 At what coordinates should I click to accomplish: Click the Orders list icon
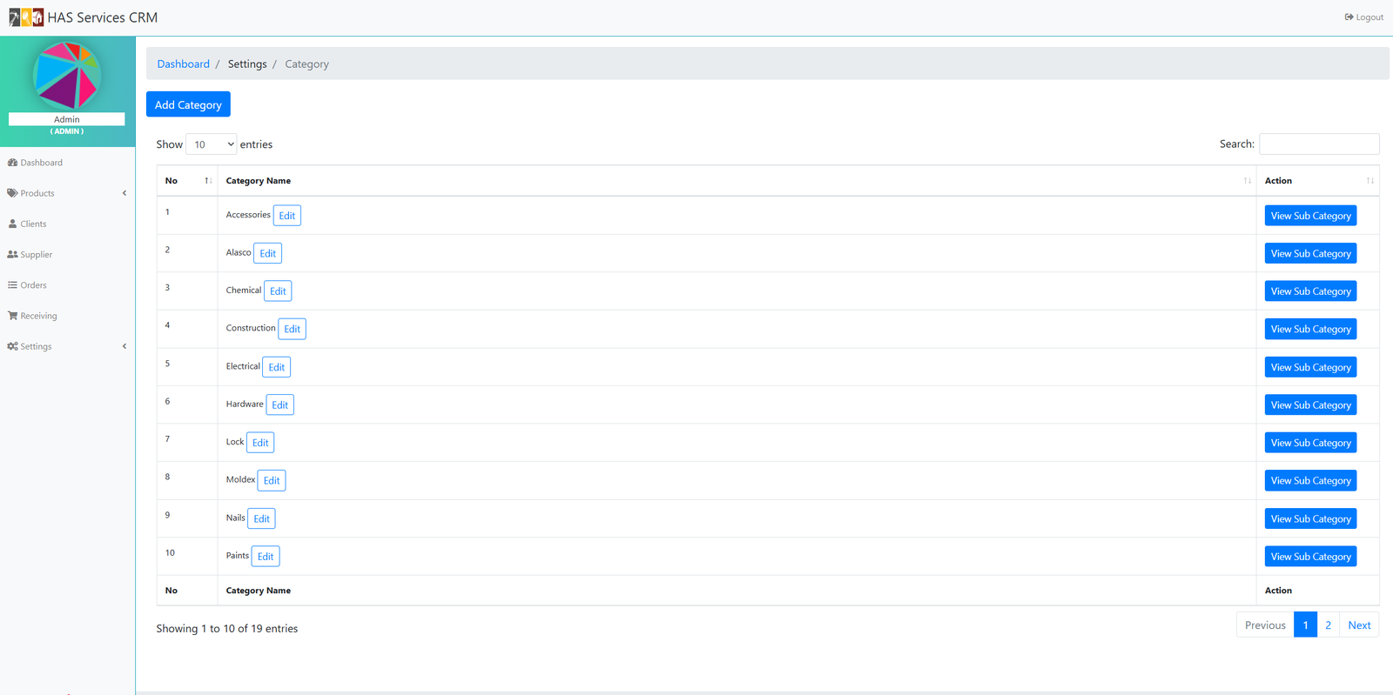[12, 285]
